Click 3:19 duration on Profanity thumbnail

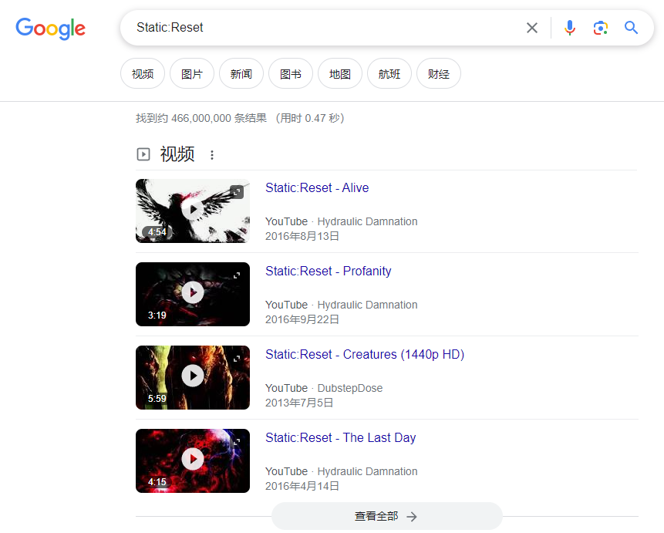click(157, 315)
